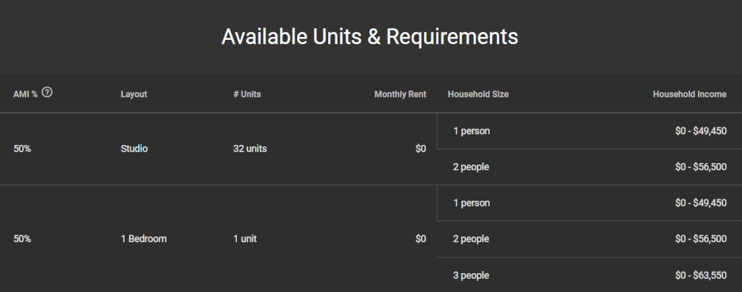Image resolution: width=742 pixels, height=292 pixels.
Task: Select the 3 people household size cell
Action: pyautogui.click(x=471, y=275)
